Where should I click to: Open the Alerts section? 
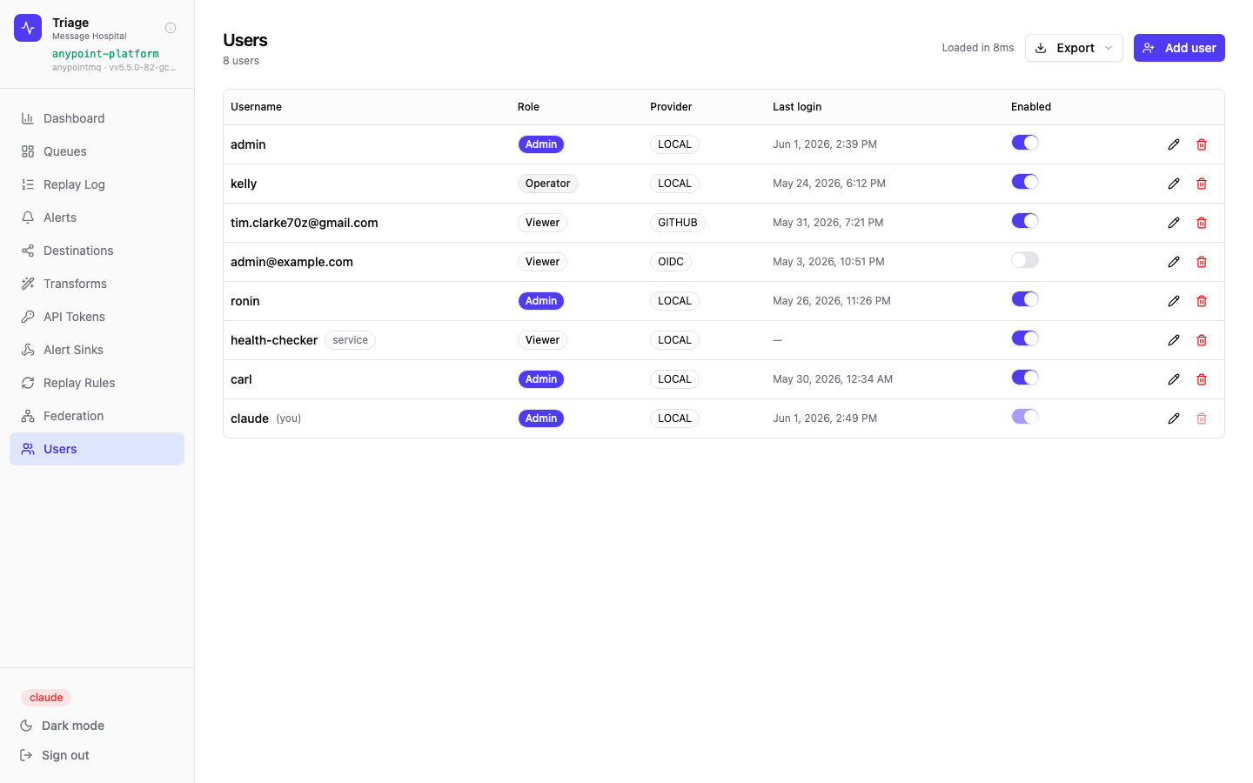coord(97,217)
